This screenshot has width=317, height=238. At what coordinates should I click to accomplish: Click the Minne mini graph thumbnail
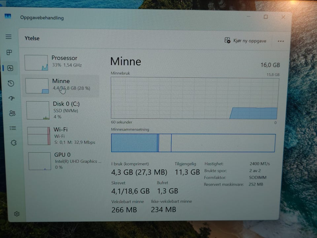[x=37, y=86]
